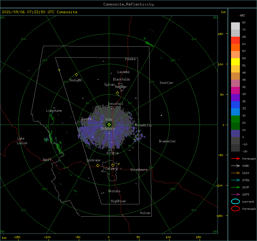The width and height of the screenshot is (257, 241).
Task: Click the 04DK legend label text
Action: pos(246,166)
